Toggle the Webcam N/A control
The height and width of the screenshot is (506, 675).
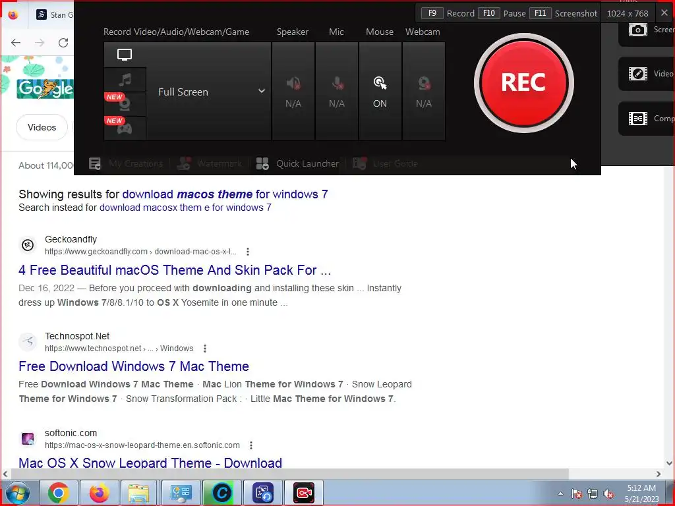[424, 92]
